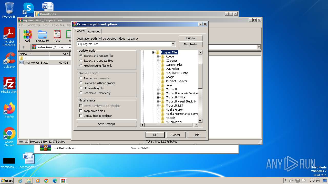Select Ask before overwrite option

[x=94, y=78]
